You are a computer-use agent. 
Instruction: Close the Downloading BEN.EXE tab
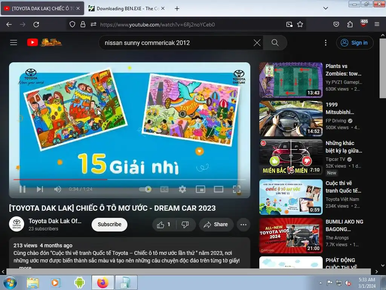click(x=163, y=8)
